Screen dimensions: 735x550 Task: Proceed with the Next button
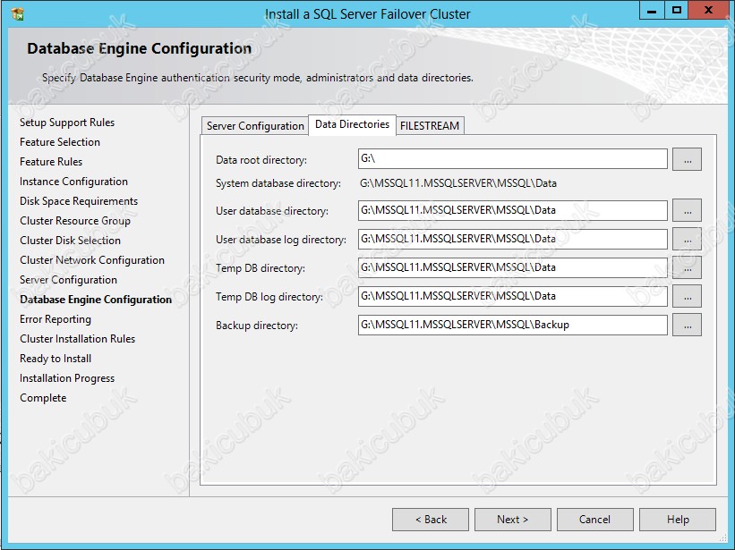(513, 520)
